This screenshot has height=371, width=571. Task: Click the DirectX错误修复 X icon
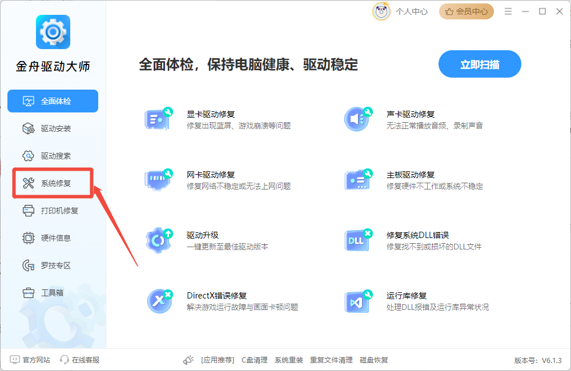tap(159, 301)
